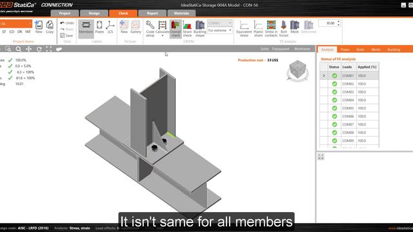
Task: Switch to the Report tab
Action: pyautogui.click(x=152, y=13)
